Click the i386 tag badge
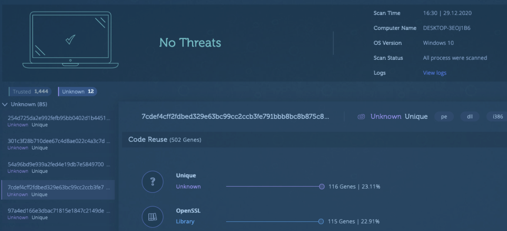Screen dimensions: 507x231 pyautogui.click(x=497, y=117)
